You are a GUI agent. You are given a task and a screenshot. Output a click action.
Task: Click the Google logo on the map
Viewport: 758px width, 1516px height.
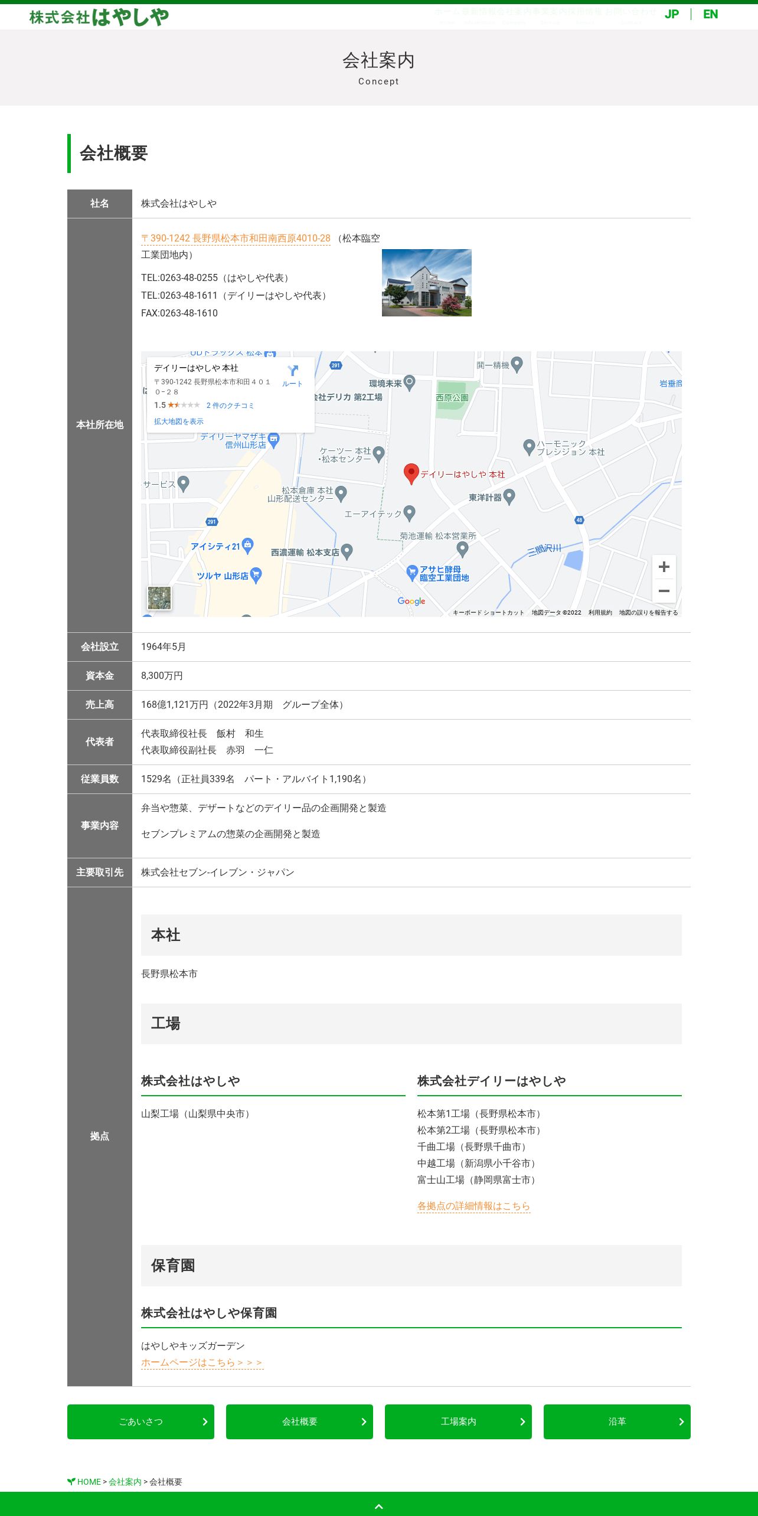pyautogui.click(x=411, y=601)
